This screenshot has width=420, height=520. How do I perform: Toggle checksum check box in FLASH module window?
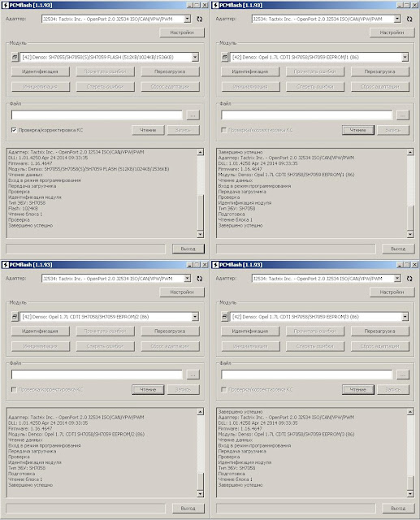[14, 130]
